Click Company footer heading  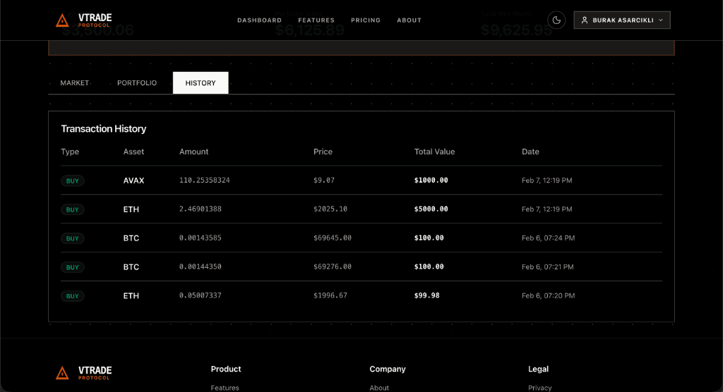pos(388,369)
